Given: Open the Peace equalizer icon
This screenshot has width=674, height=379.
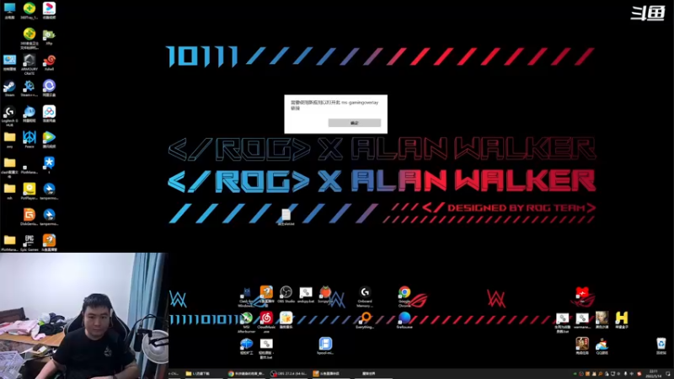Looking at the screenshot, I should pos(29,140).
